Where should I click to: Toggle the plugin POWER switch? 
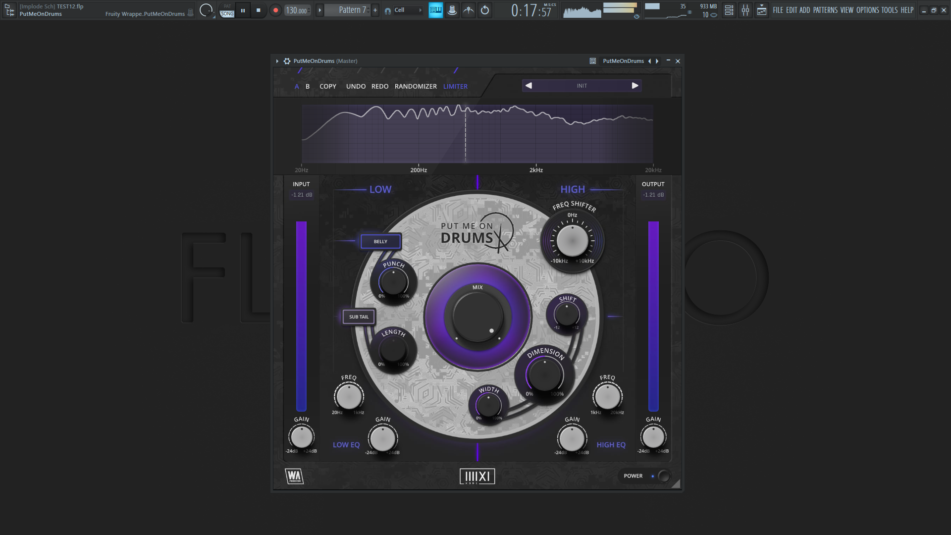point(664,476)
